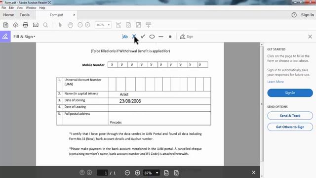316x178 pixels.
Task: Click the side panel collapse handle
Action: click(262, 104)
